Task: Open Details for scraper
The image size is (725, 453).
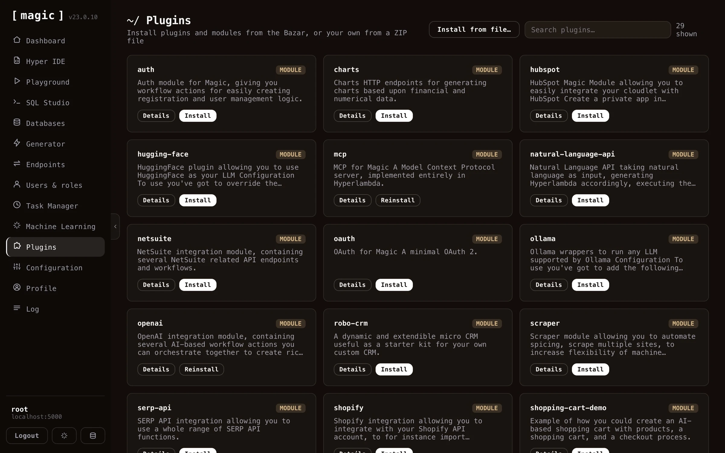Action: (x=549, y=369)
